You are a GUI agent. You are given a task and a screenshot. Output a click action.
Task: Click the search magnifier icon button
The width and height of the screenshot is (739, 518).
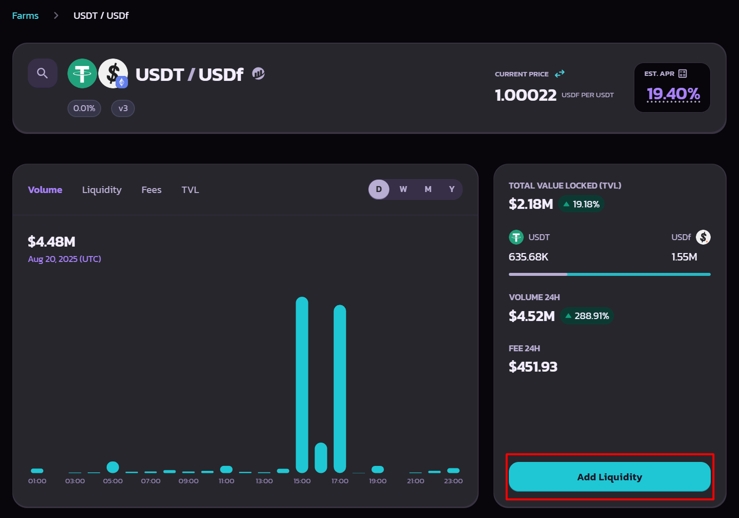point(43,73)
